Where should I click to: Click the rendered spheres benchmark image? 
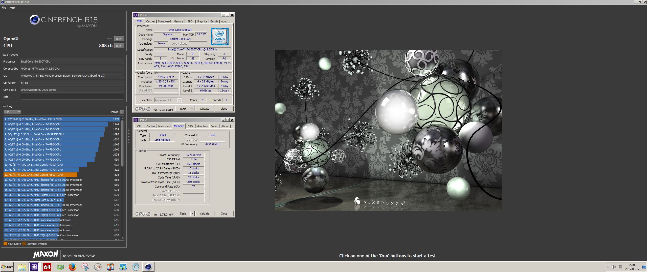click(388, 130)
